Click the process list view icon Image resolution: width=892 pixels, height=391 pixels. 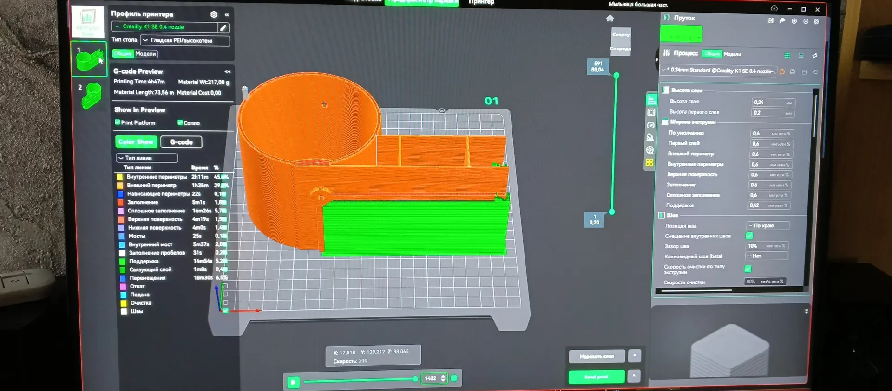point(801,55)
